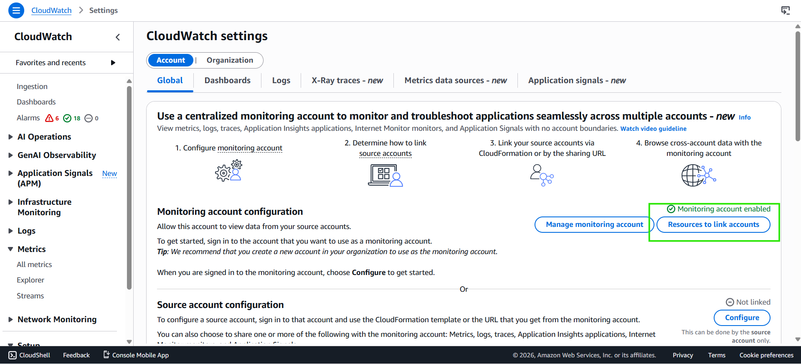Expand the Infrastructure Monitoring section
This screenshot has height=364, width=801.
pyautogui.click(x=11, y=202)
